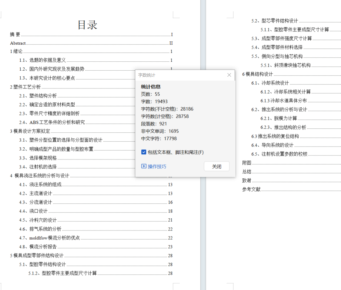Viewport: 341px width, 290px height.
Task: Click the 摘要 table of contents entry
Action: pyautogui.click(x=91, y=34)
